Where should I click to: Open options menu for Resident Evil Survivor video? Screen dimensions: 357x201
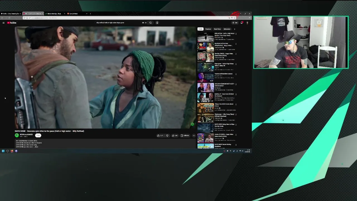coord(236,44)
